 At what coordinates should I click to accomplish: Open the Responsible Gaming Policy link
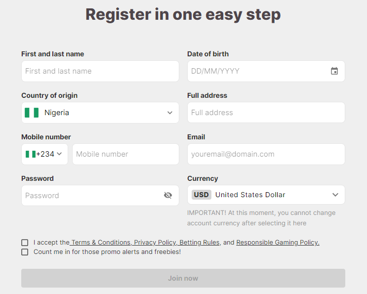pos(278,243)
